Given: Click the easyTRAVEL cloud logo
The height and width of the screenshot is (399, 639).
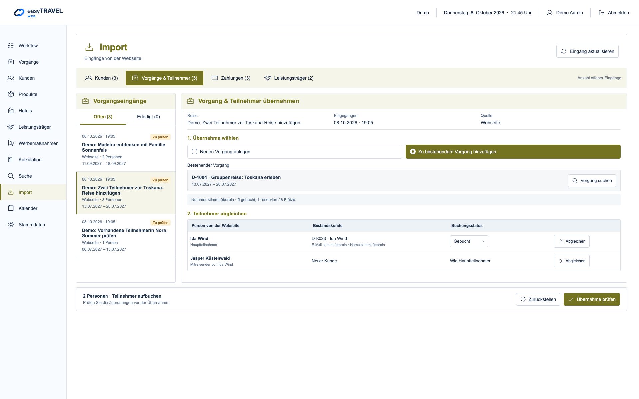Looking at the screenshot, I should click(19, 13).
